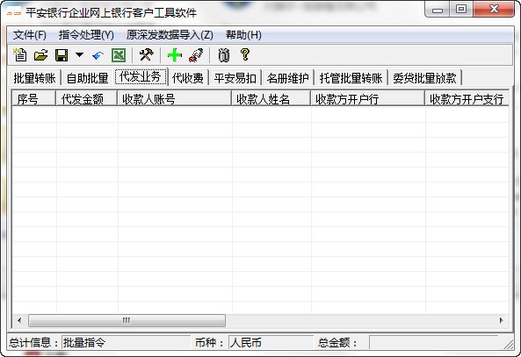Screen dimensions: 521x357
Task: Click the window resize grip corner
Action: click(509, 345)
